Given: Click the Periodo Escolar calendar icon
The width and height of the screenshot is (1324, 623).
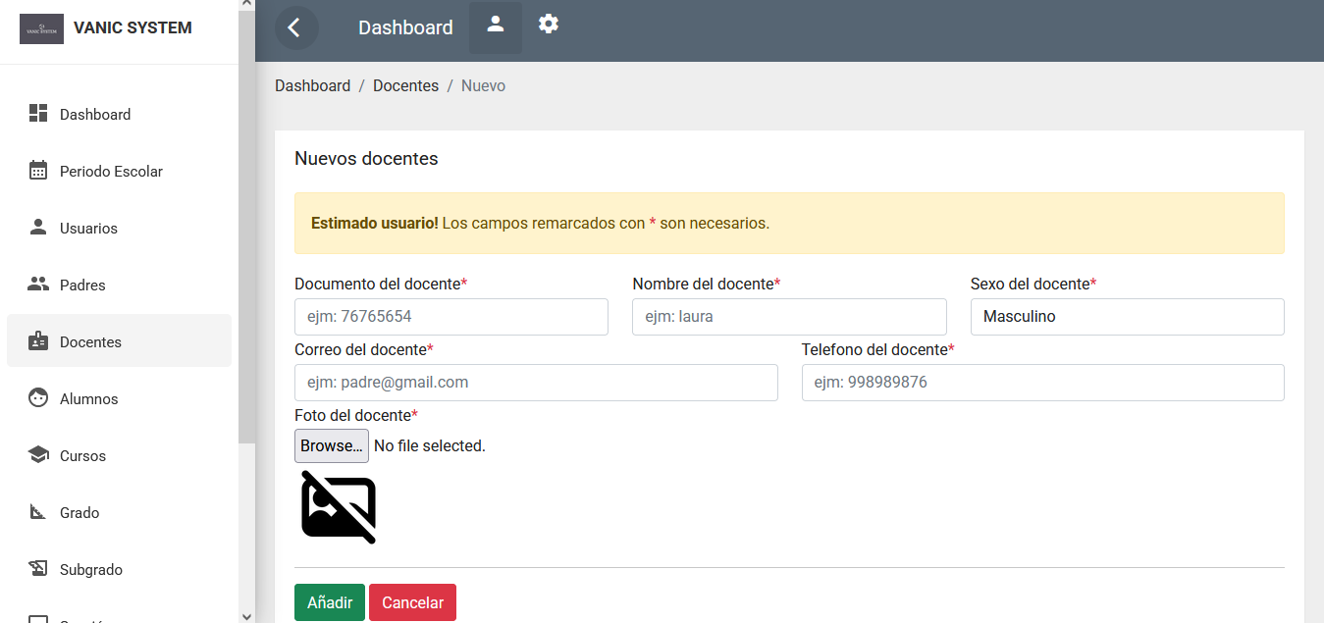Looking at the screenshot, I should [x=38, y=171].
